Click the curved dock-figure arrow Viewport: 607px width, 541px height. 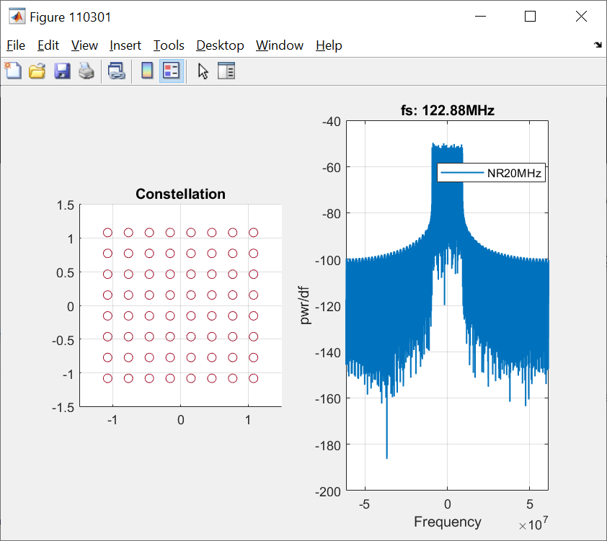[598, 45]
